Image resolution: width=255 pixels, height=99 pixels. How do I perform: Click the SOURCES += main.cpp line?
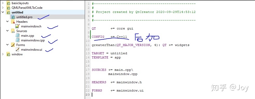pyautogui.click(x=113, y=70)
